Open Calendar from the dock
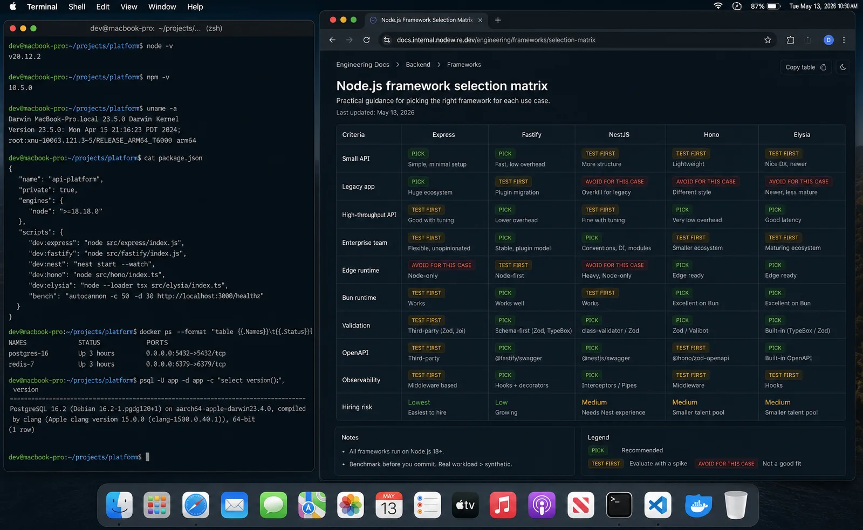 click(389, 505)
